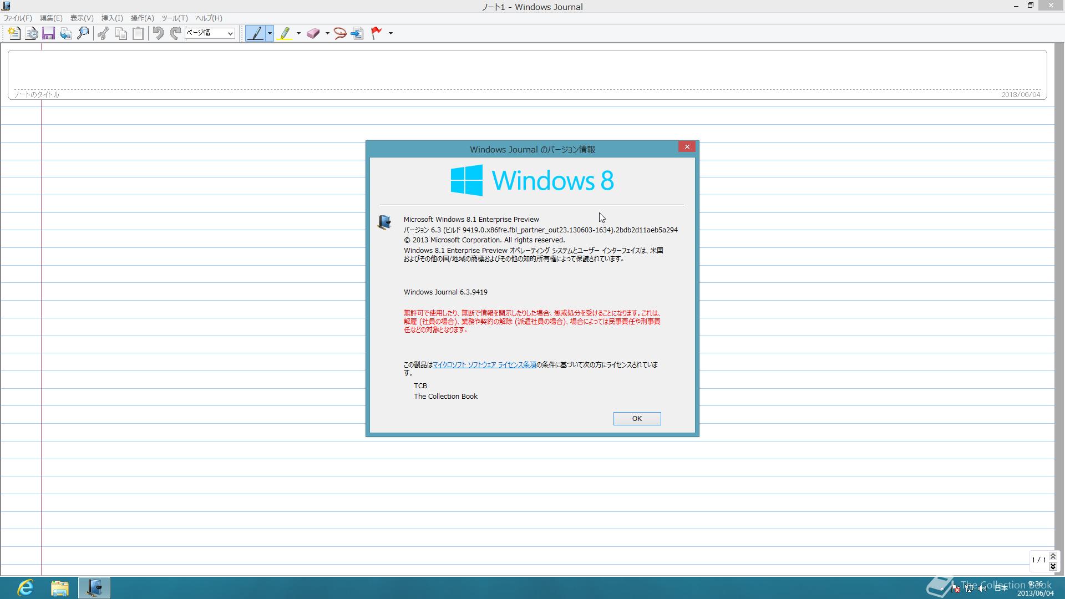1065x599 pixels.
Task: Click the import icon beside the save icon
Action: point(66,33)
